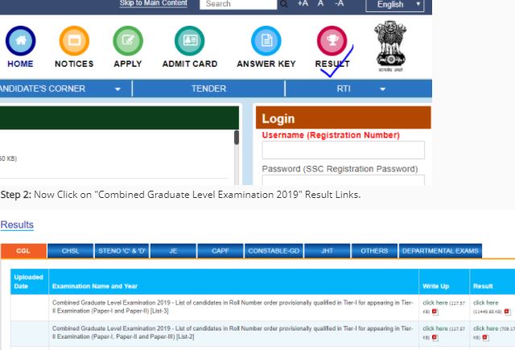Select the JE tab
Screen dimensions: 515x350
tap(173, 251)
